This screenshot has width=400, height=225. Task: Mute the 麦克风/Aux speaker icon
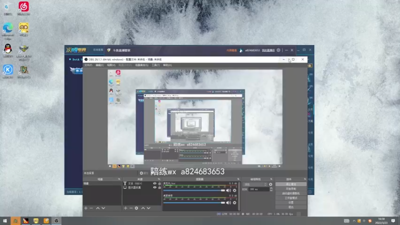click(228, 190)
